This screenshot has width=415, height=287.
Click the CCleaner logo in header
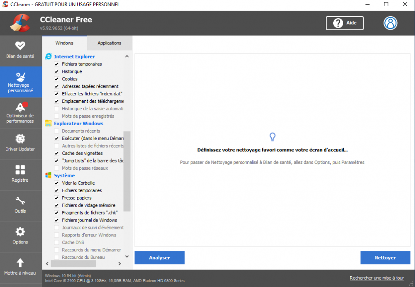pyautogui.click(x=20, y=23)
